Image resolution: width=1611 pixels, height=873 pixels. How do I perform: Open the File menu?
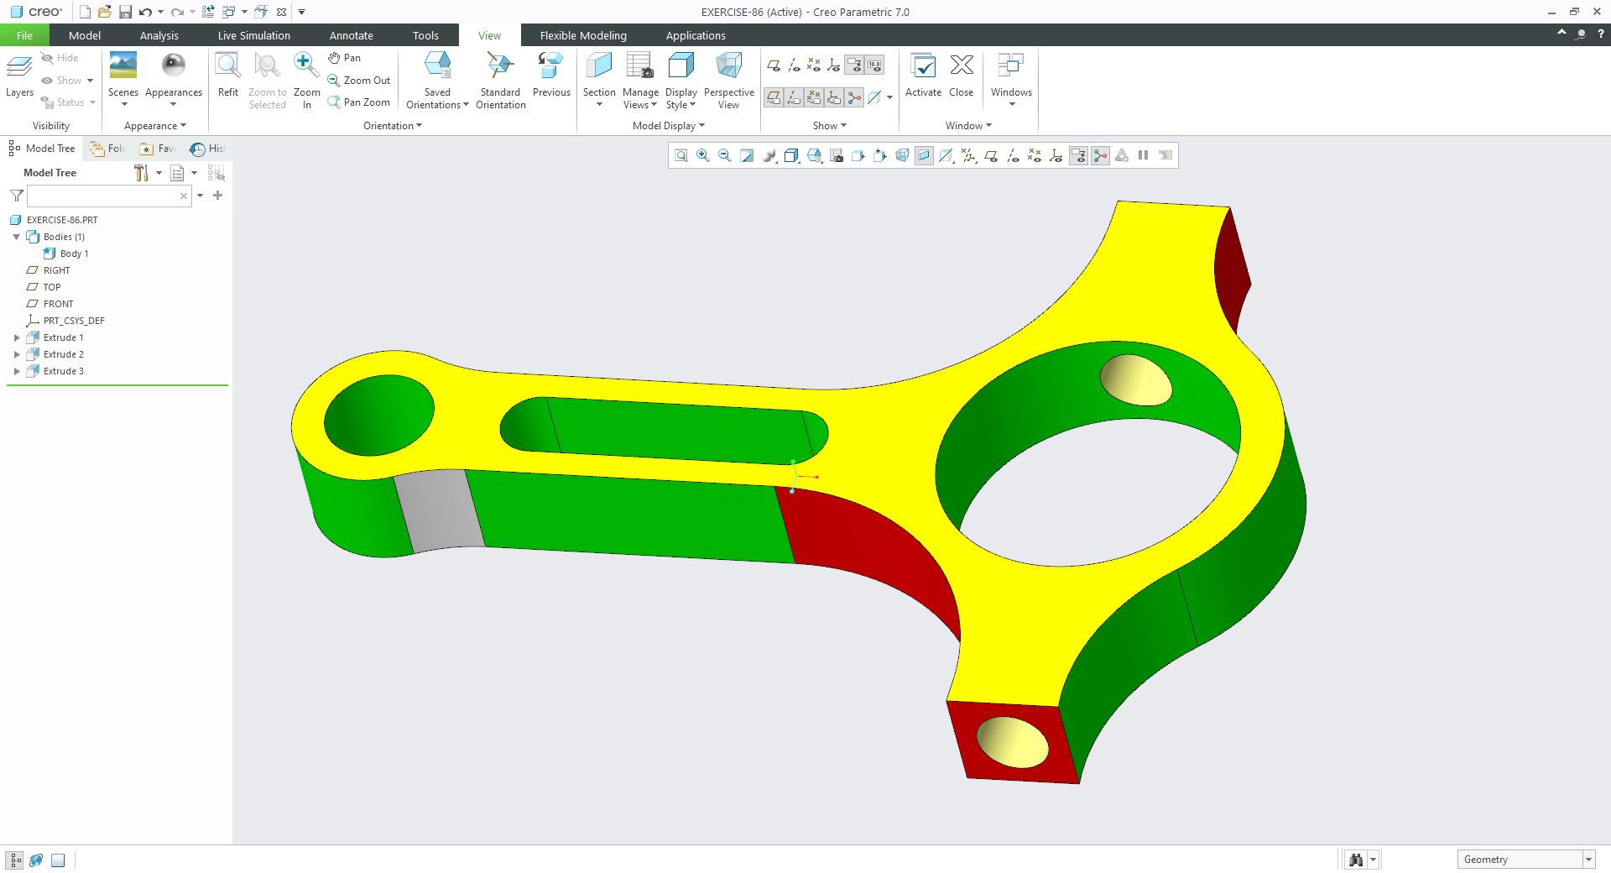(x=24, y=35)
